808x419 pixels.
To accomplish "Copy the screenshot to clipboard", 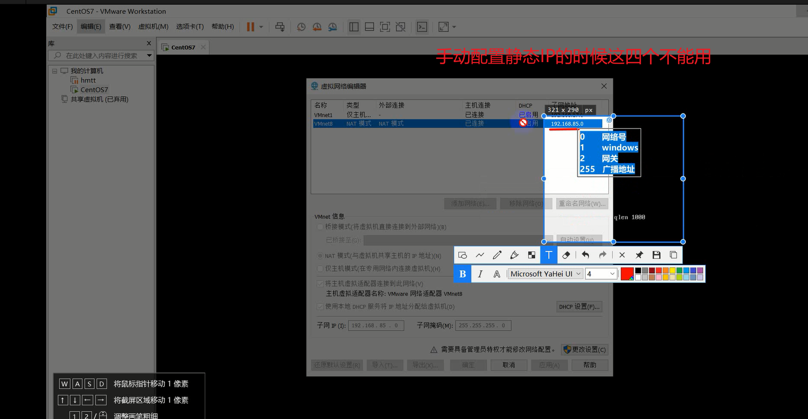I will coord(674,255).
